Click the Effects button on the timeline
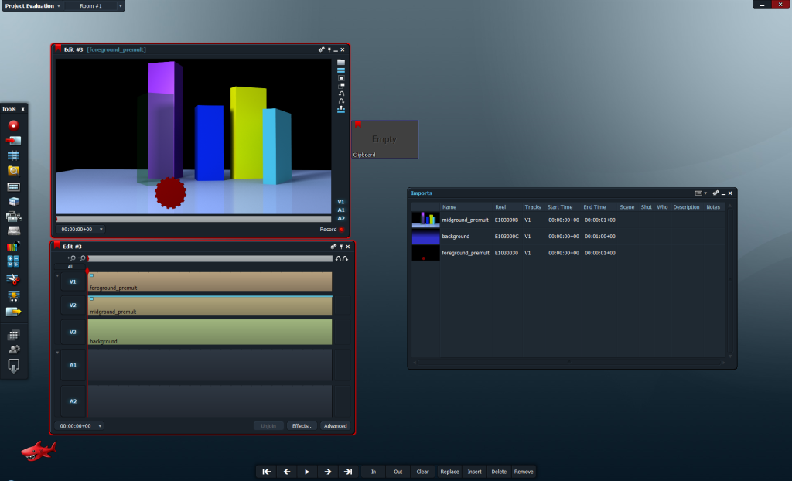 click(302, 426)
